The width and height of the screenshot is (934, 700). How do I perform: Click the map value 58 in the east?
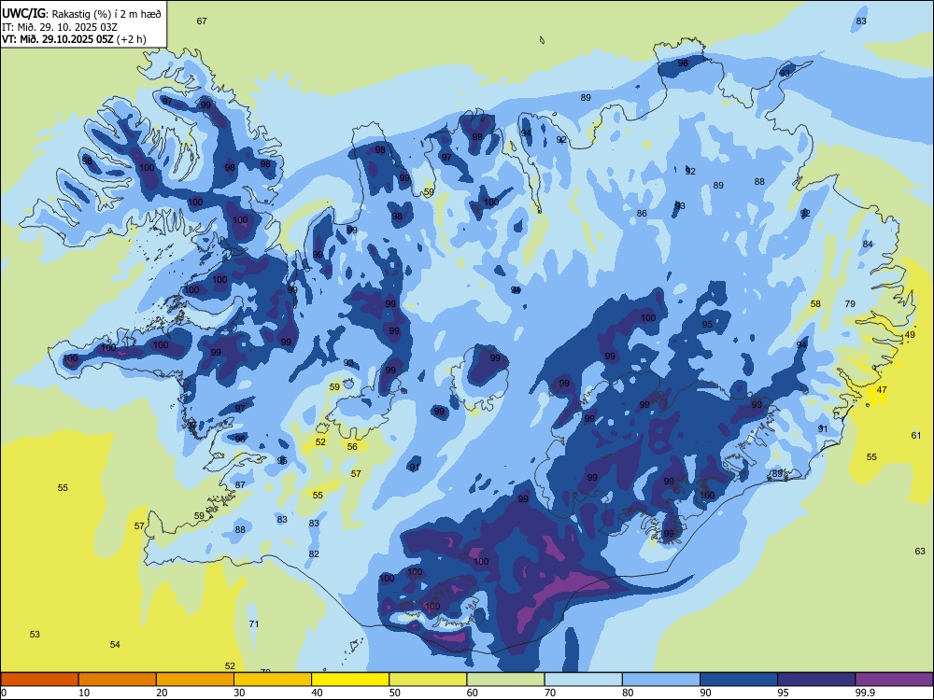[x=815, y=303]
